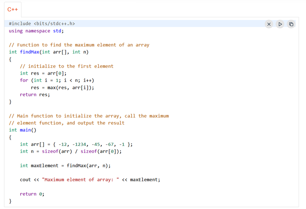Click the 'int main()' line
The width and height of the screenshot is (306, 209).
pyautogui.click(x=22, y=130)
